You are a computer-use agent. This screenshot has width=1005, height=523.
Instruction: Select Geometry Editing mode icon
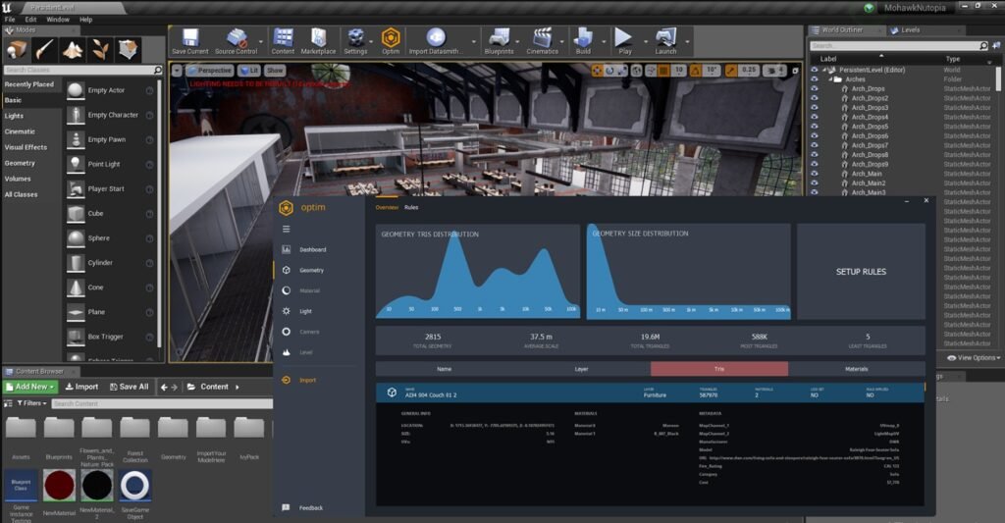[x=128, y=49]
